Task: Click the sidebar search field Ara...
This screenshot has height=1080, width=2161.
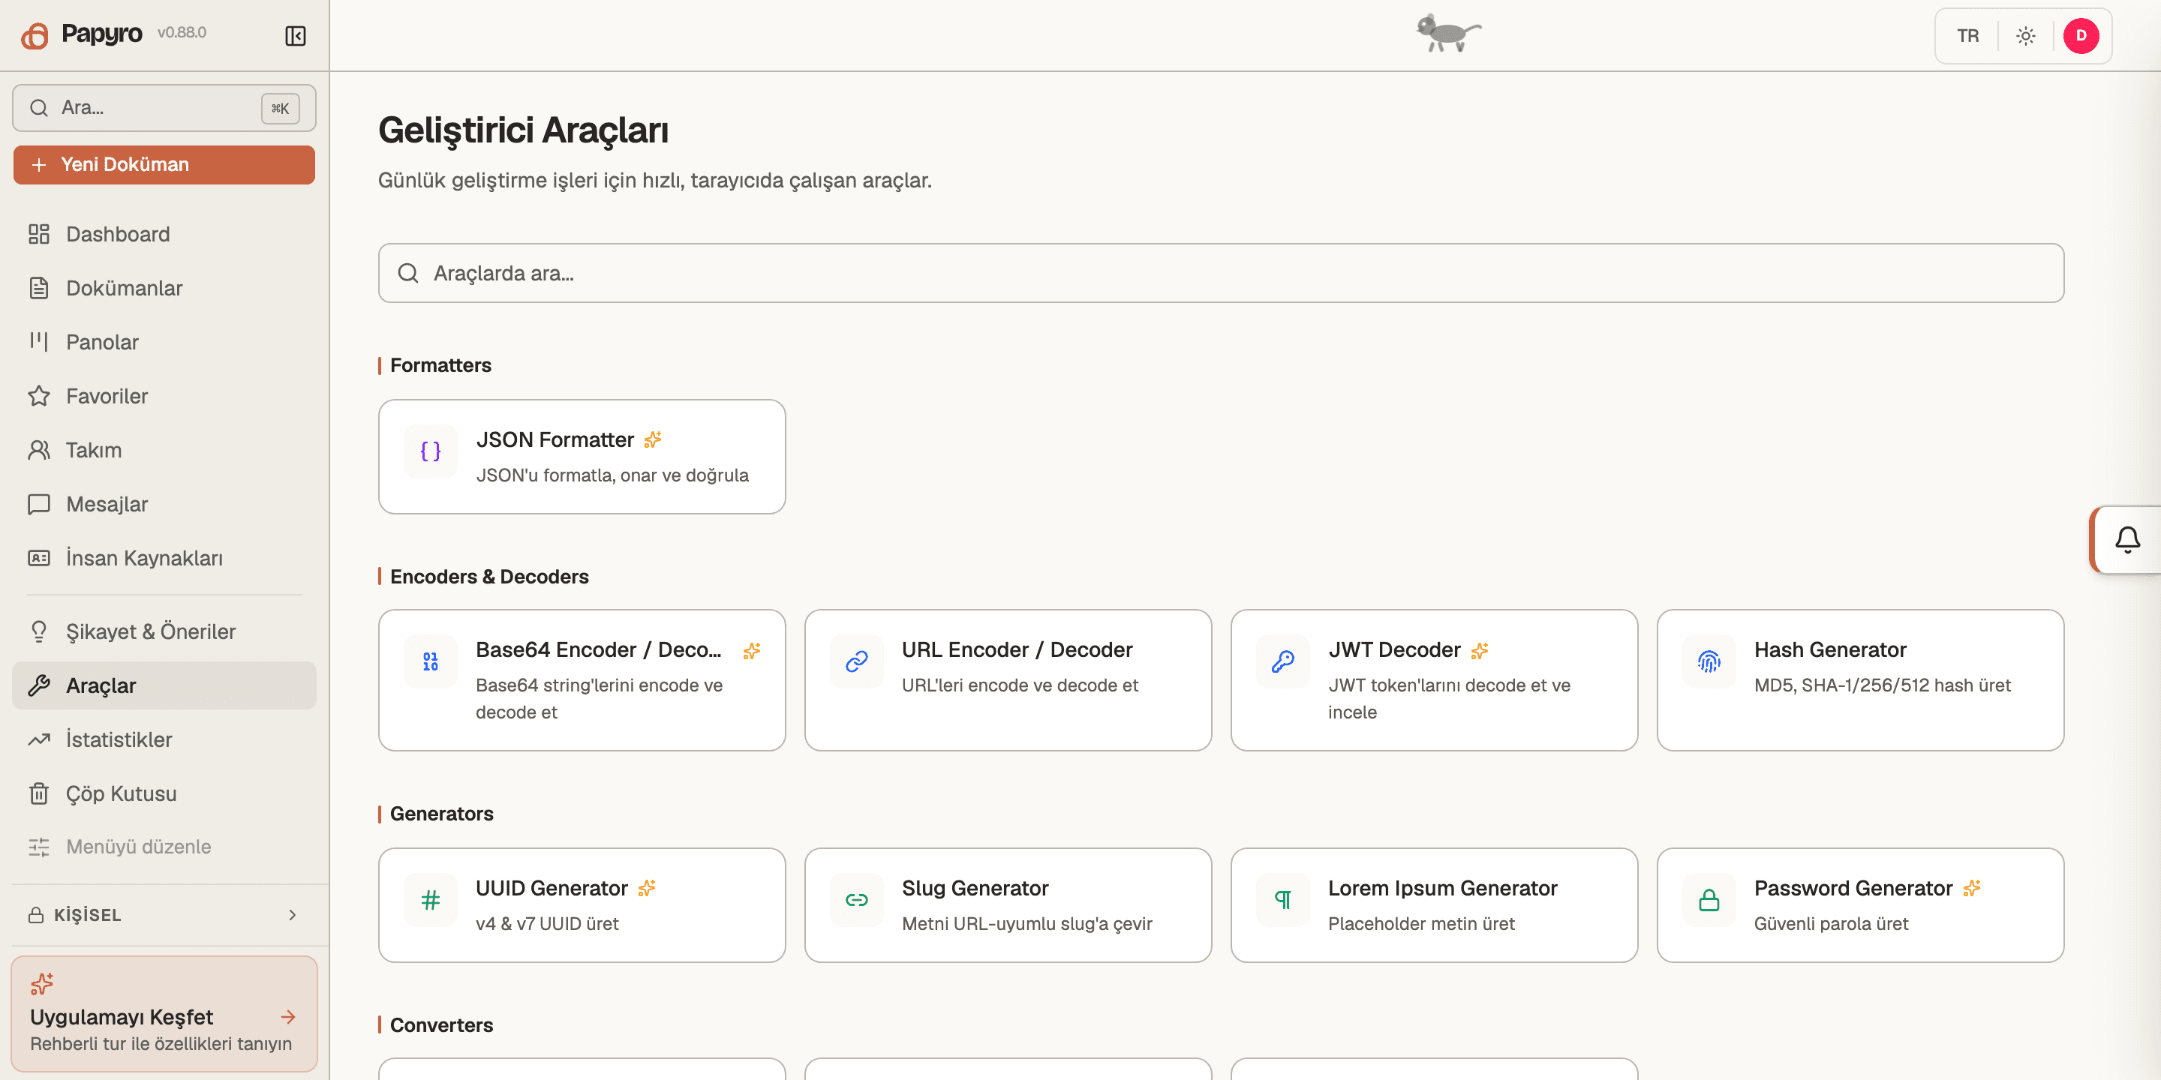Action: pyautogui.click(x=164, y=107)
